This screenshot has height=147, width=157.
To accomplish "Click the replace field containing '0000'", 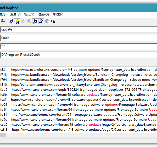I will [x=78, y=38].
